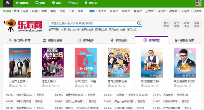
Task: Switch to the 热门影片推荐 tab
Action: 20,40
